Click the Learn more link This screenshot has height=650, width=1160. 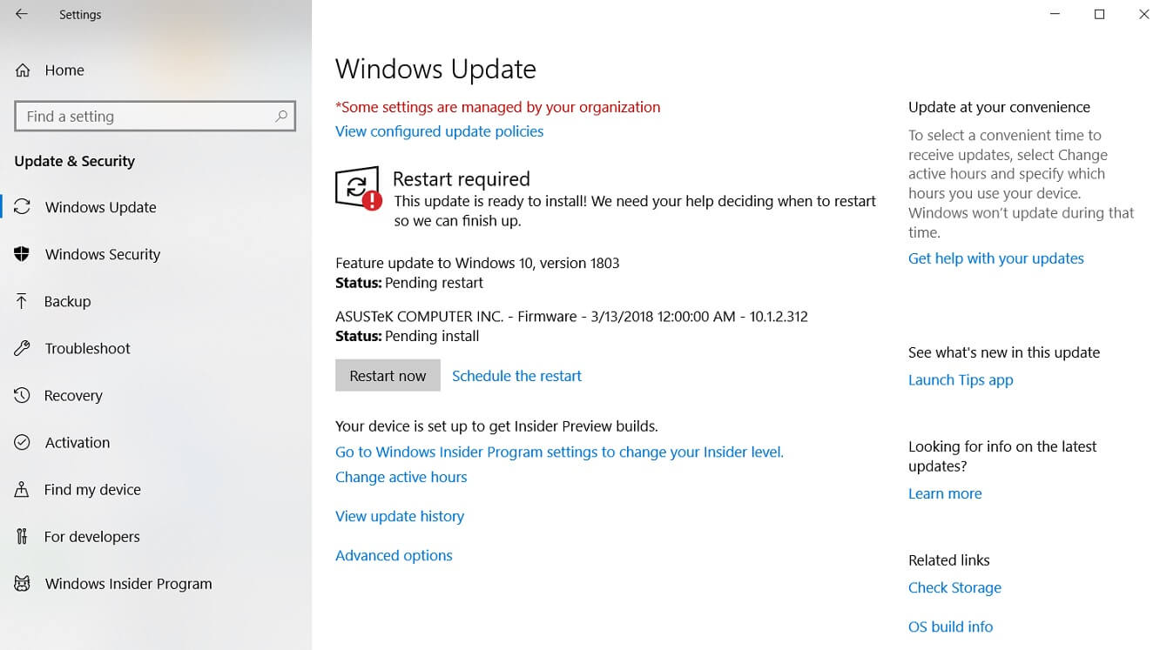coord(945,493)
